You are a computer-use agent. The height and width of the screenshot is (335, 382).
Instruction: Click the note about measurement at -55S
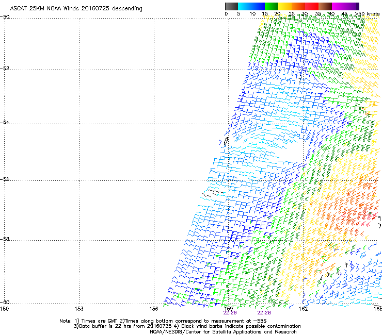click(x=193, y=321)
